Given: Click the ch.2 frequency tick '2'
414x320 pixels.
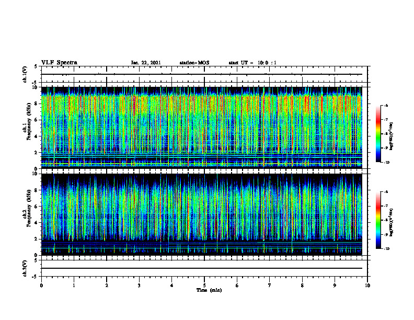Looking at the screenshot, I should 36,239.
